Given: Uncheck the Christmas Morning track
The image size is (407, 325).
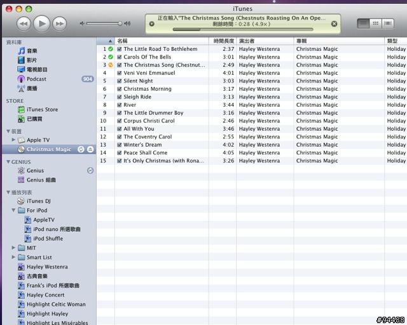Looking at the screenshot, I should (x=120, y=89).
